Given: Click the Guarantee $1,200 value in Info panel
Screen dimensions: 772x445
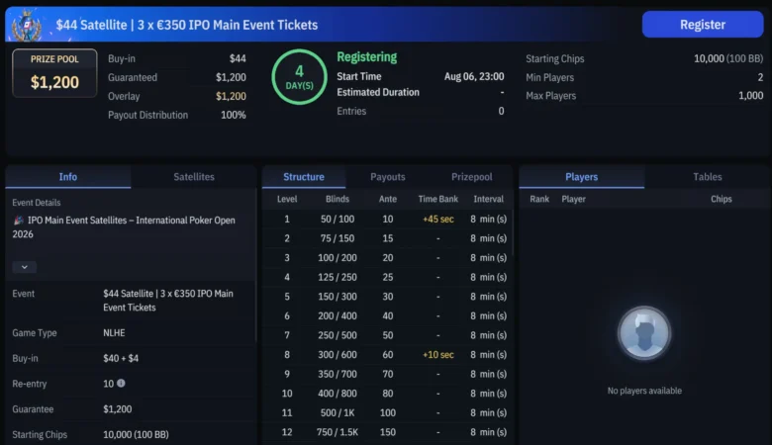Looking at the screenshot, I should 117,409.
